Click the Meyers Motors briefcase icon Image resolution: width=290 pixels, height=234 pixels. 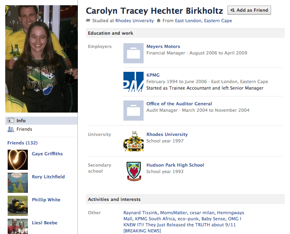pos(134,53)
